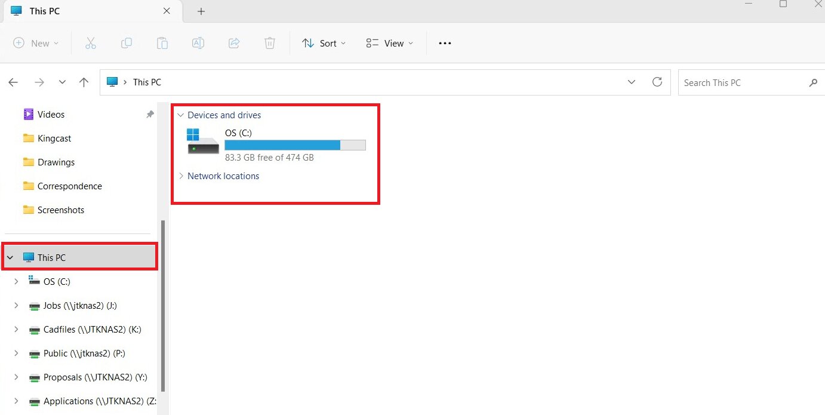Select the Copy icon in the toolbar
Screen dimensions: 825x415
coord(127,42)
